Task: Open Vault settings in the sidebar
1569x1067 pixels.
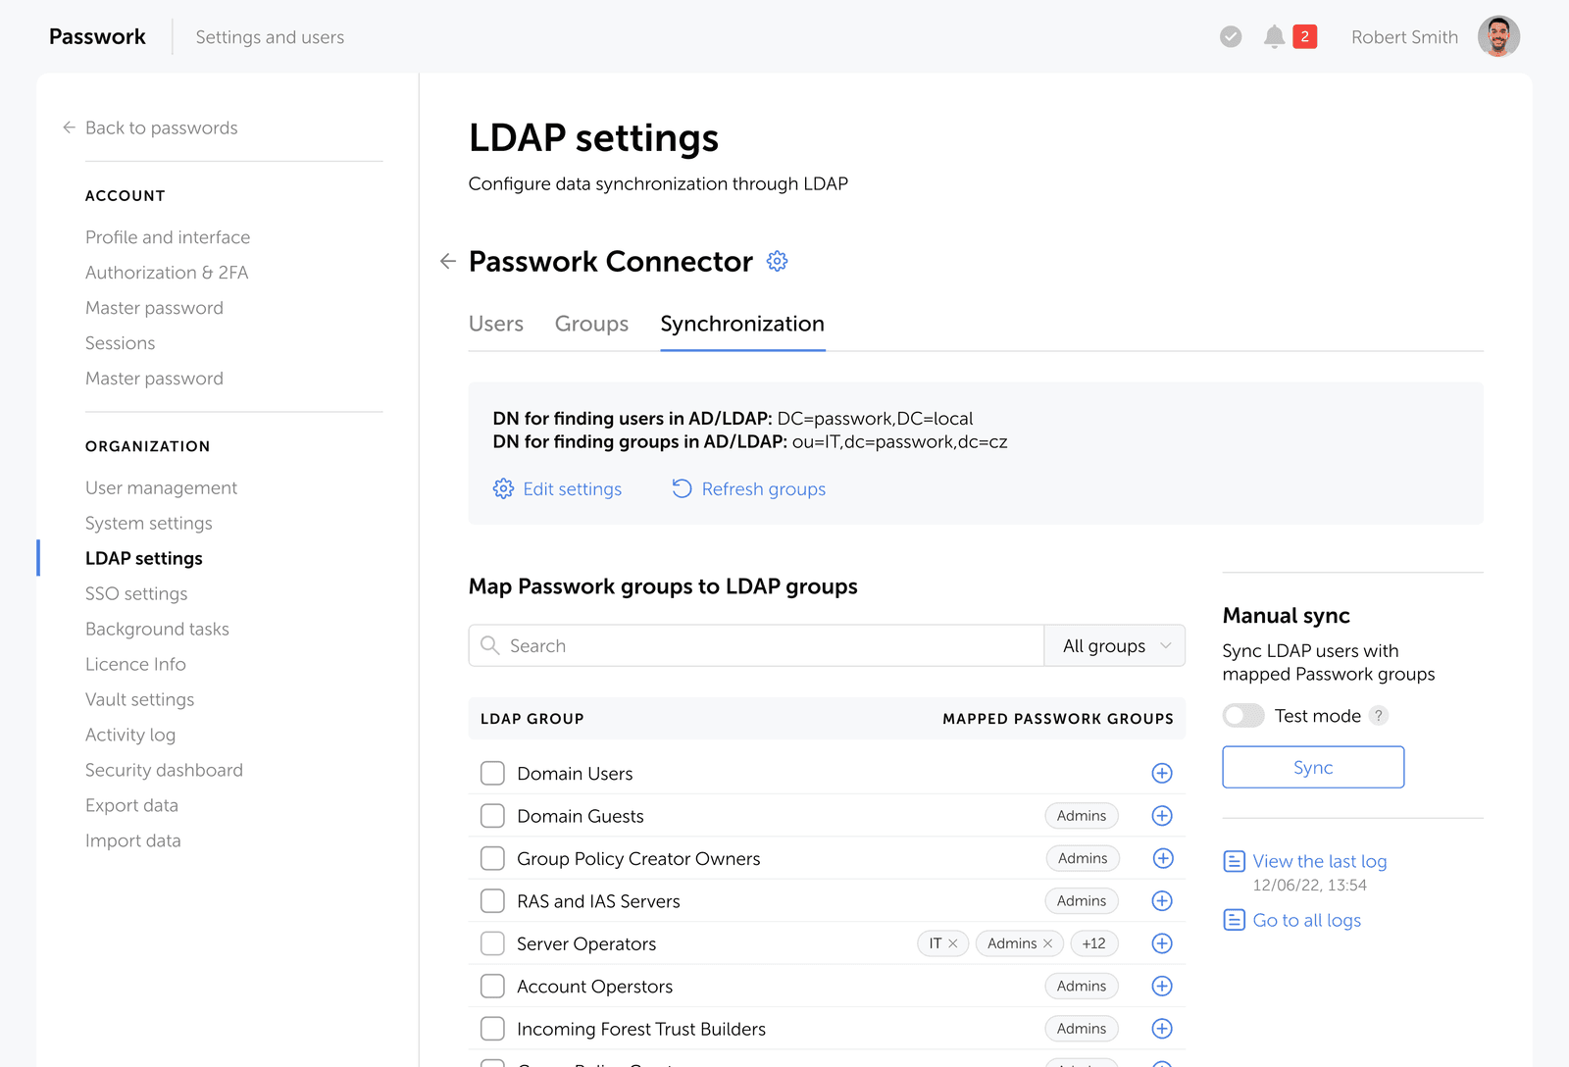Action: click(x=139, y=699)
